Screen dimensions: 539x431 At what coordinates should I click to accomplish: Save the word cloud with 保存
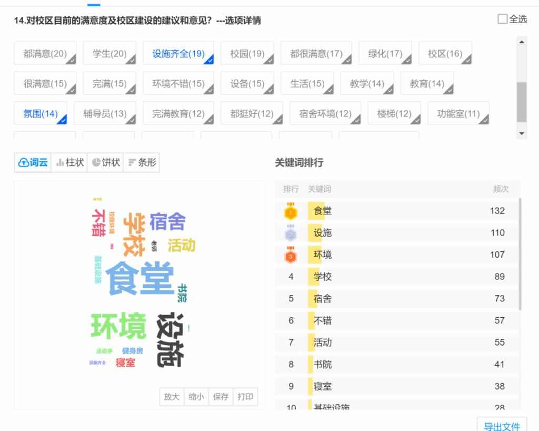[221, 397]
